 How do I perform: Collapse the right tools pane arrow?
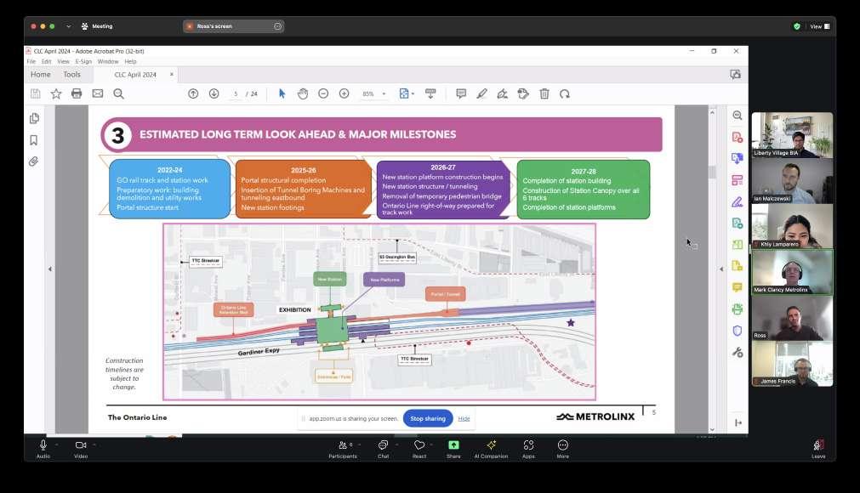coord(721,269)
